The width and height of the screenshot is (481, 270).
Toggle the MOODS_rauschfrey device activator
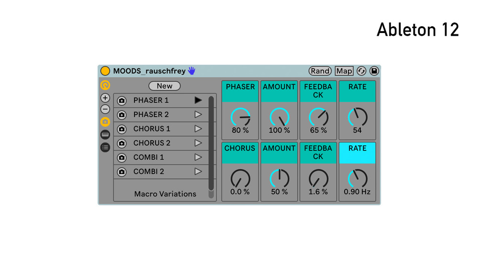[105, 71]
